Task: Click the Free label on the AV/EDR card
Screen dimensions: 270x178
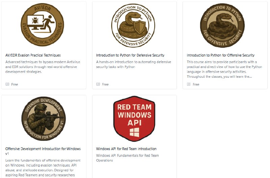Action: click(x=15, y=84)
